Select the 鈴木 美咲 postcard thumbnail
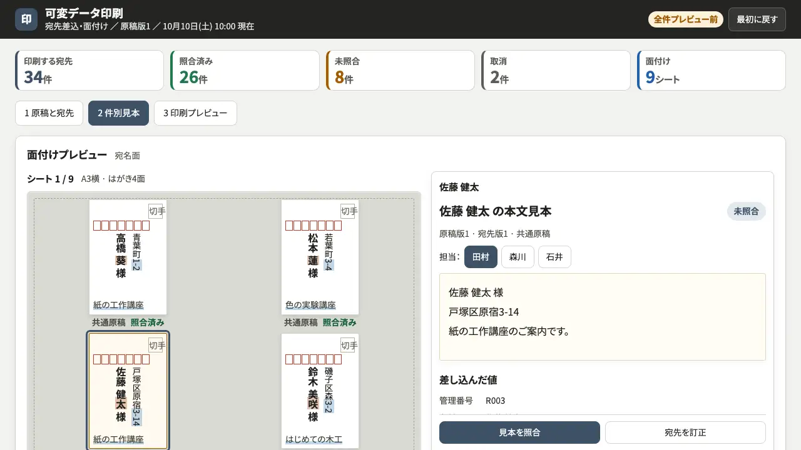This screenshot has height=450, width=801. tap(320, 391)
